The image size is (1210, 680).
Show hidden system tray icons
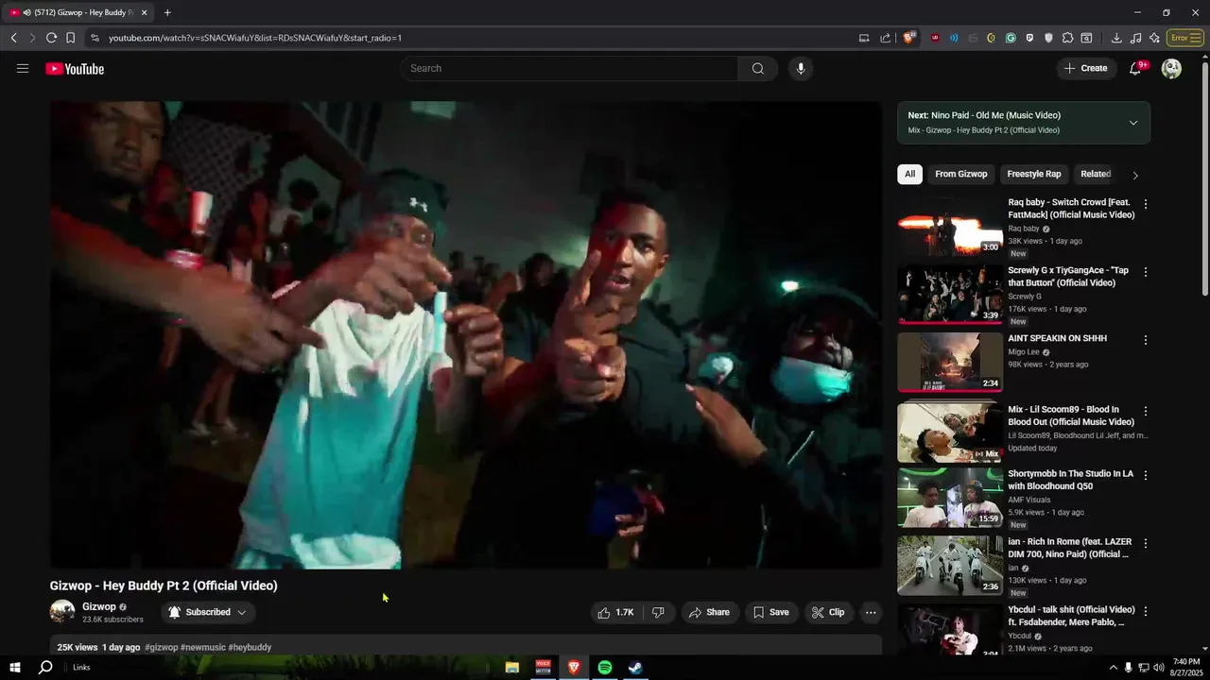[1113, 668]
